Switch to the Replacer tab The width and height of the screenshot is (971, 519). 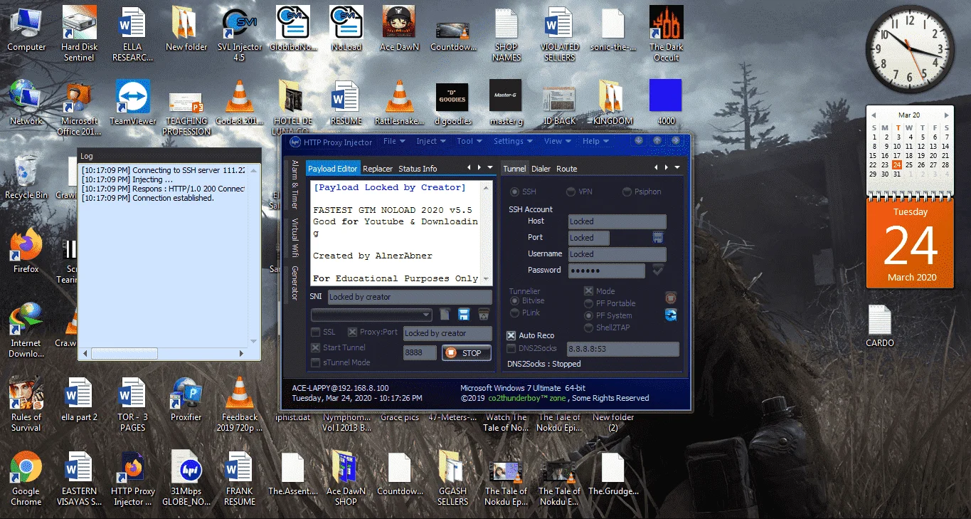coord(377,169)
